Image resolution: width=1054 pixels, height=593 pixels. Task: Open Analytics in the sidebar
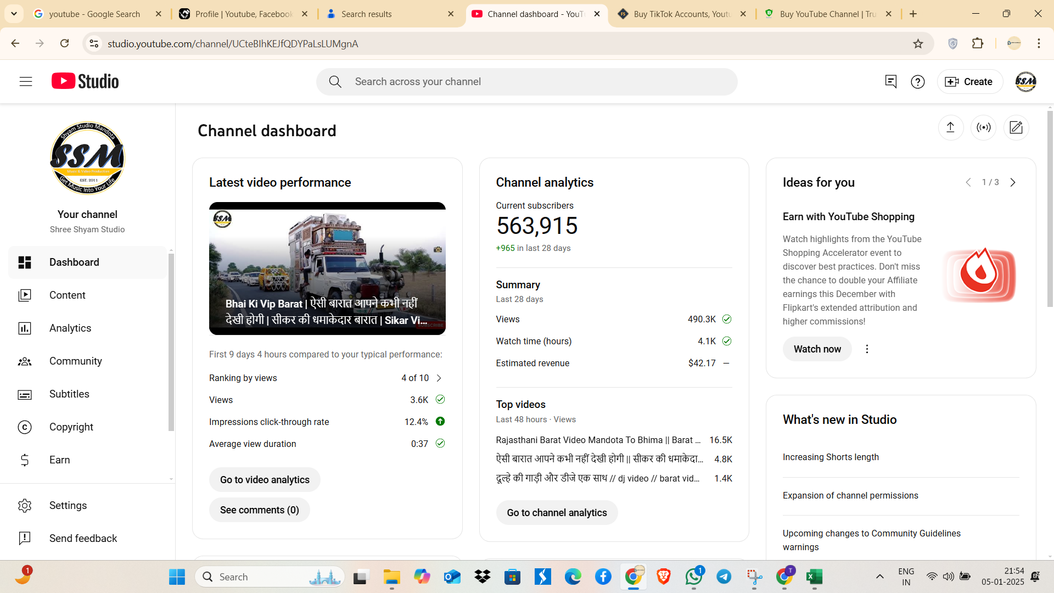pos(87,328)
